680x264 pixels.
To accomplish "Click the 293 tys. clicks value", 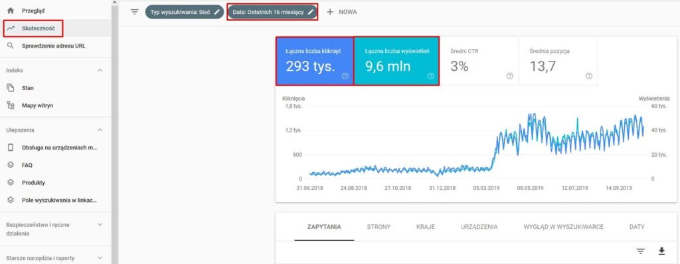I will pyautogui.click(x=310, y=66).
